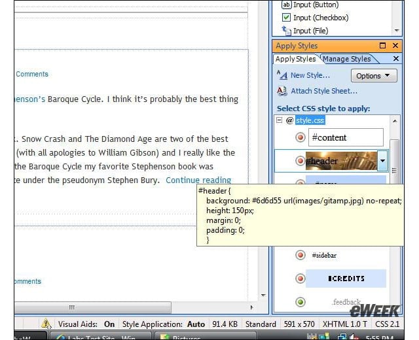Viewport: 419px width, 340px height.
Task: Open the Pictures taskbar button
Action: tap(205, 336)
